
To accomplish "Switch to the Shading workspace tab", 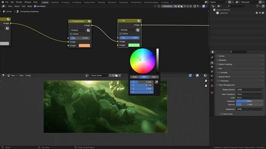I will [101, 2].
